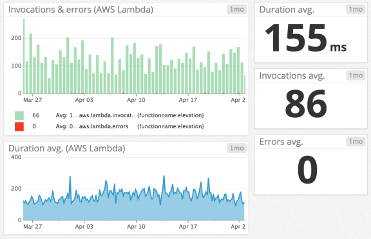Click the 155 ms duration value
Screen dimensions: 371x239
pos(306,38)
